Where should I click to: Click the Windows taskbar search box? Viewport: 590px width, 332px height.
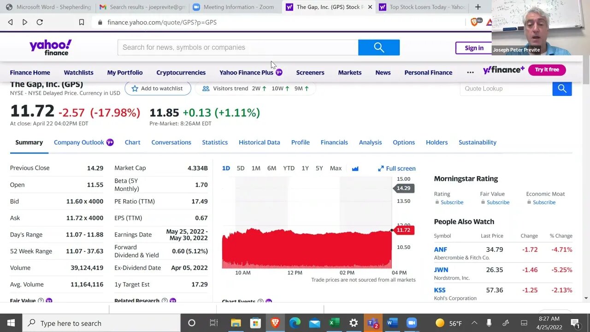[x=101, y=323]
